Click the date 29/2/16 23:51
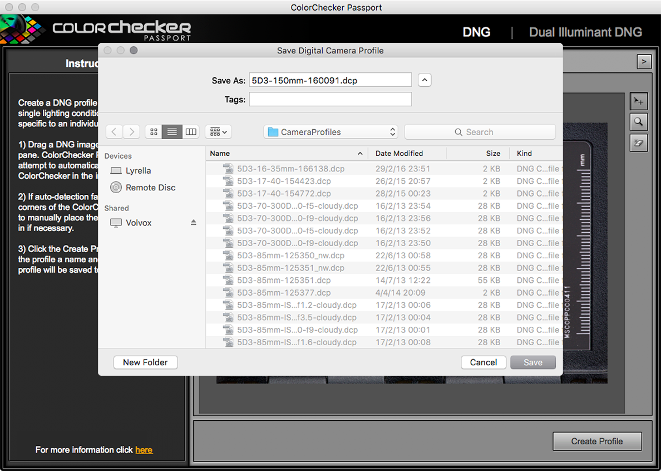The image size is (661, 471). click(403, 169)
